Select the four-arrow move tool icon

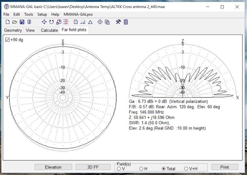[x=44, y=22]
